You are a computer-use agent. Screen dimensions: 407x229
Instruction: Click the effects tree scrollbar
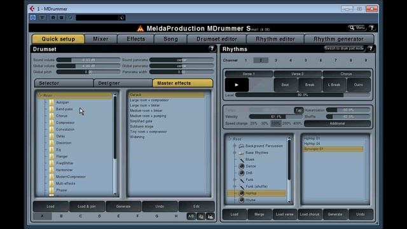pos(115,144)
